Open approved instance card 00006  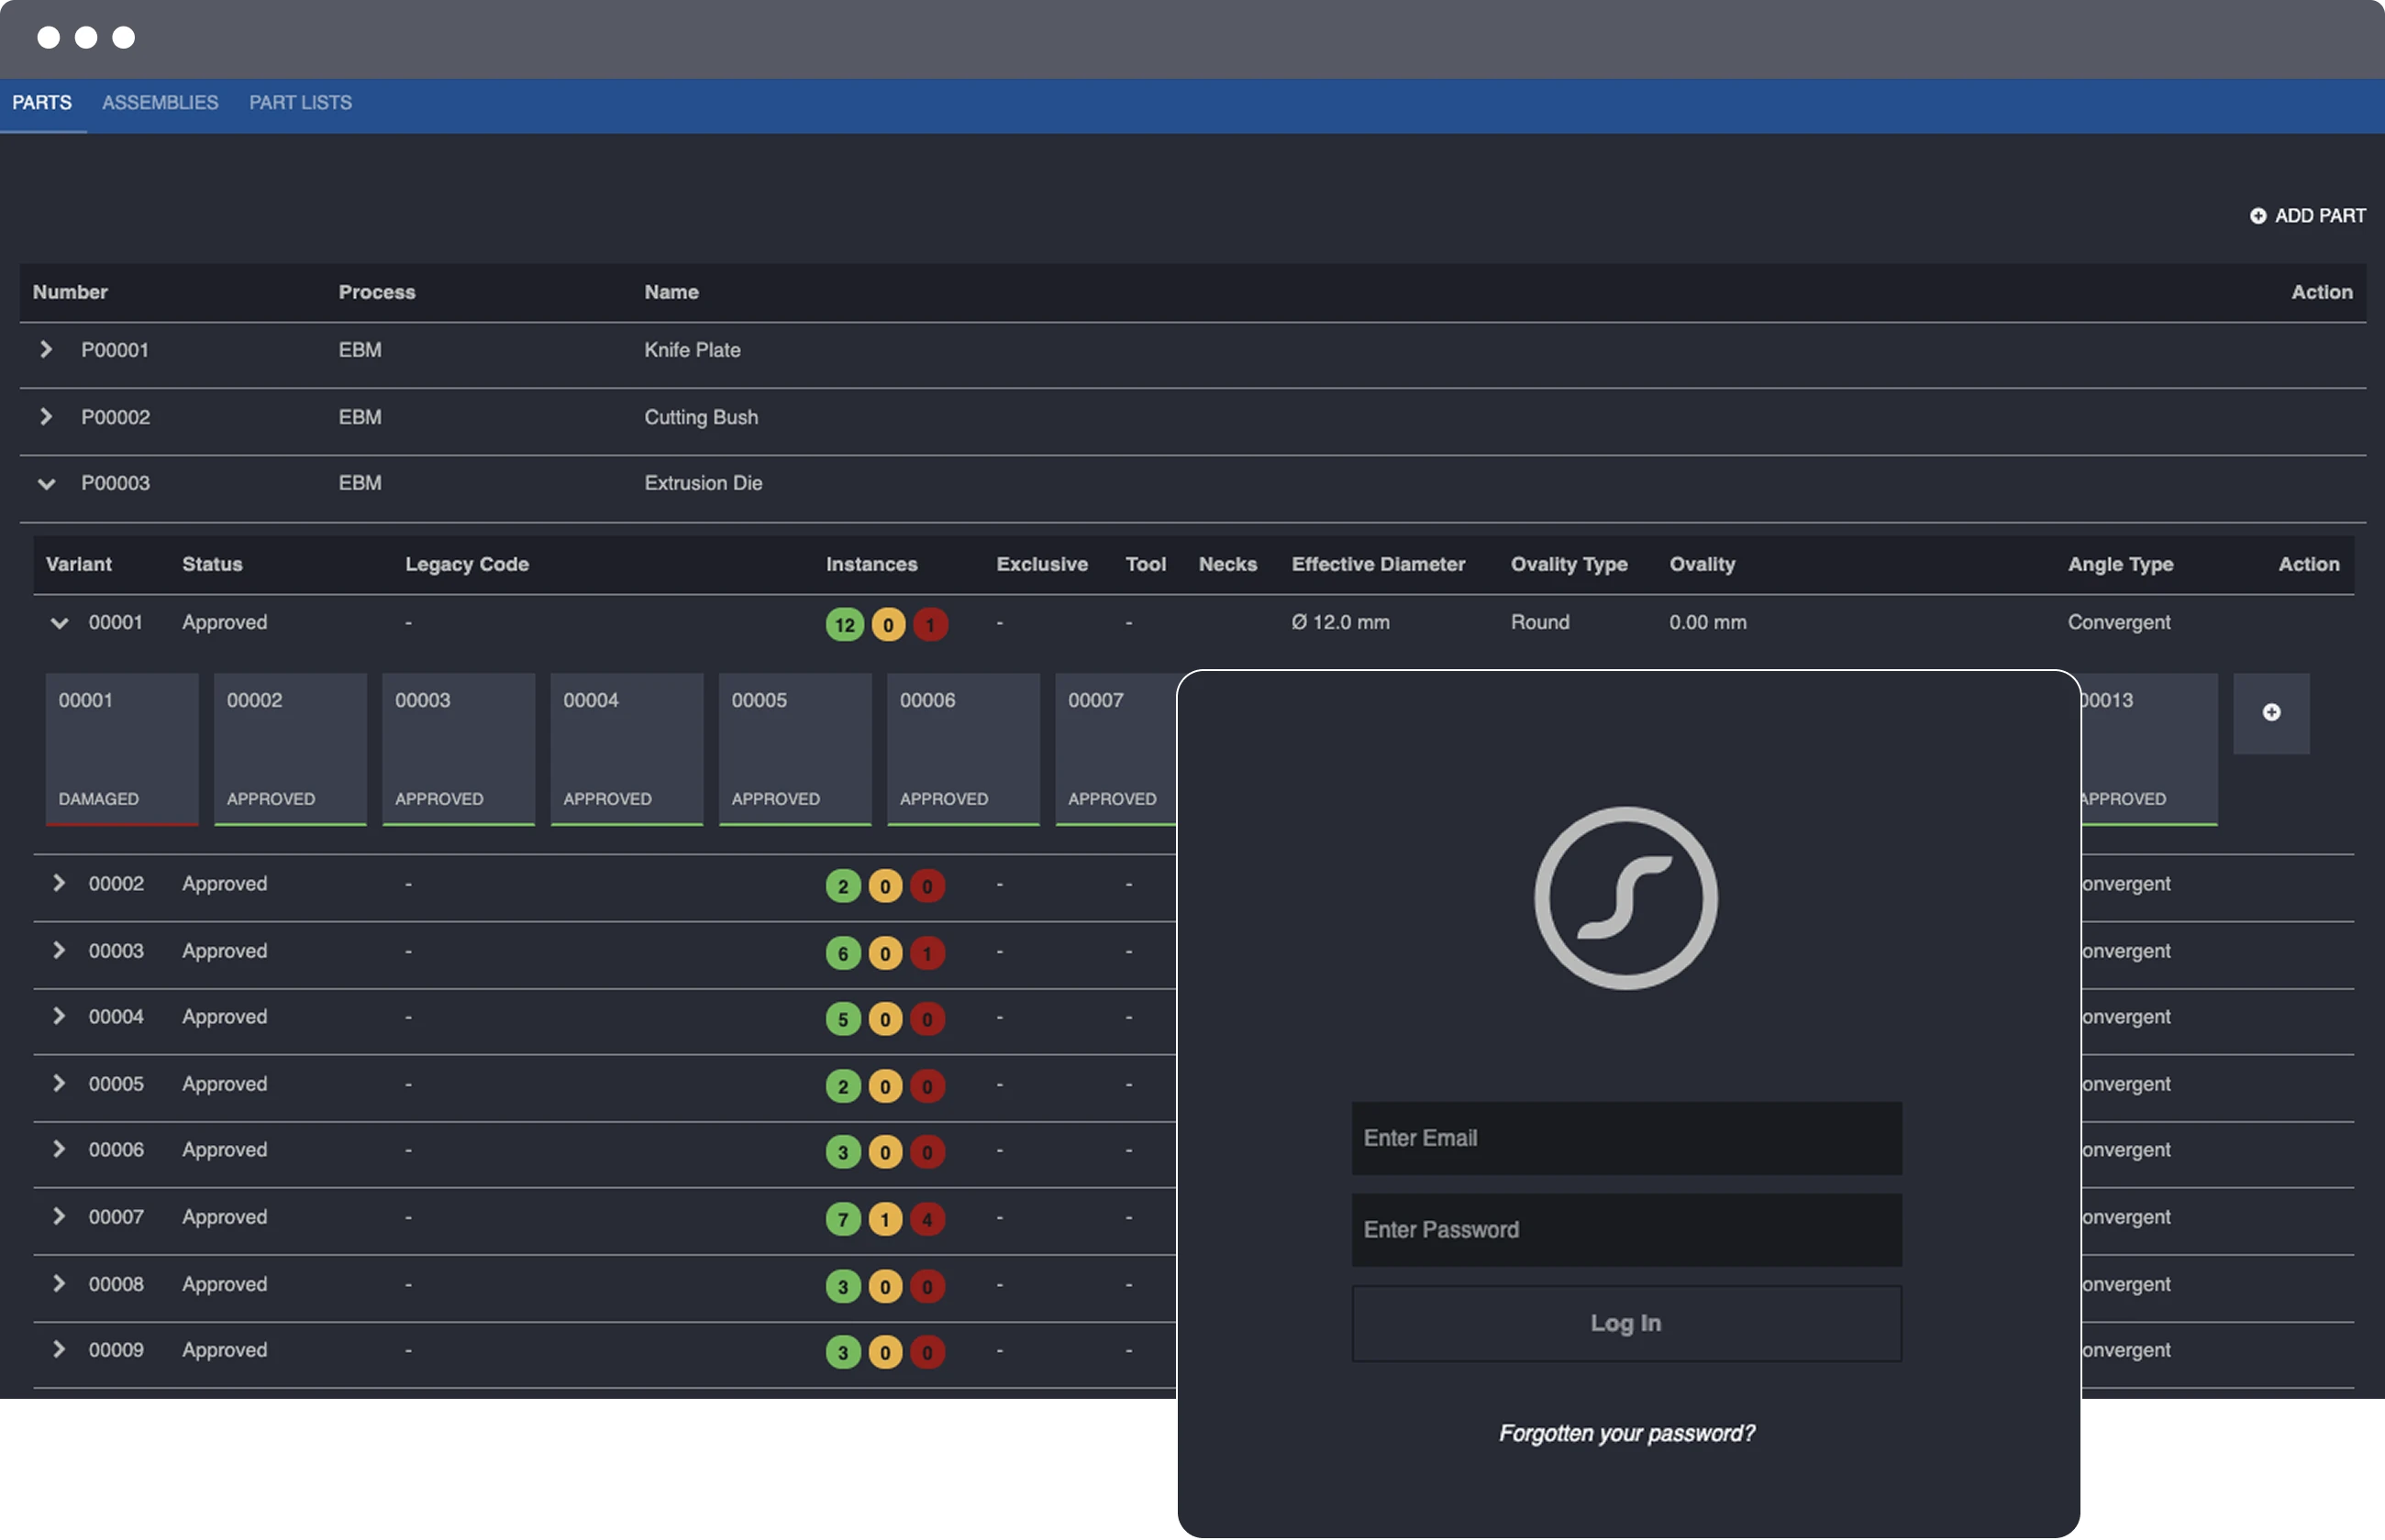coord(963,749)
